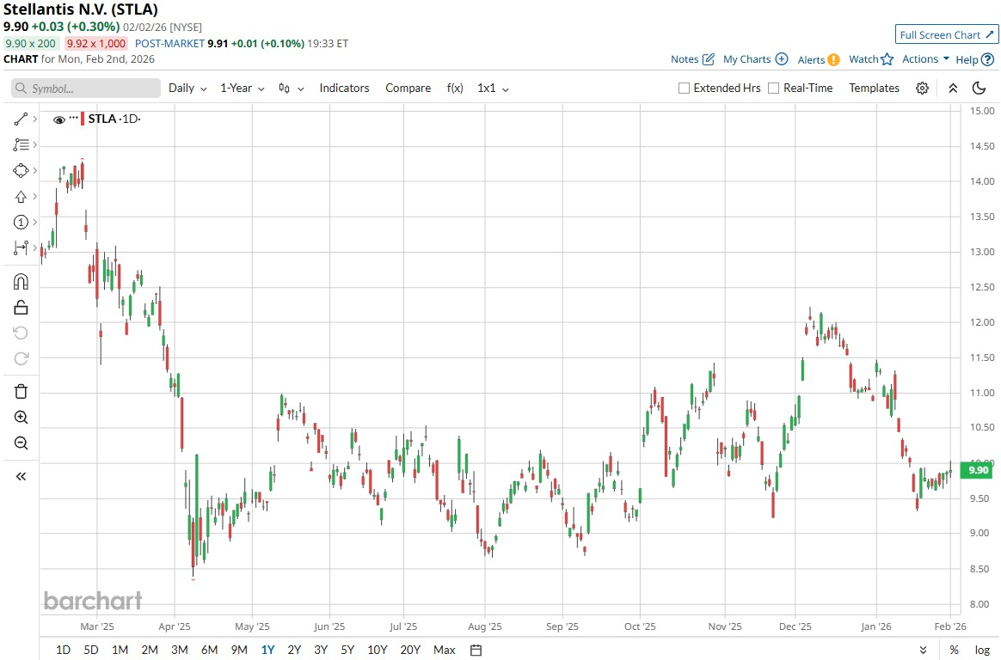Select the 3M range tab
This screenshot has height=660, width=1001.
180,649
